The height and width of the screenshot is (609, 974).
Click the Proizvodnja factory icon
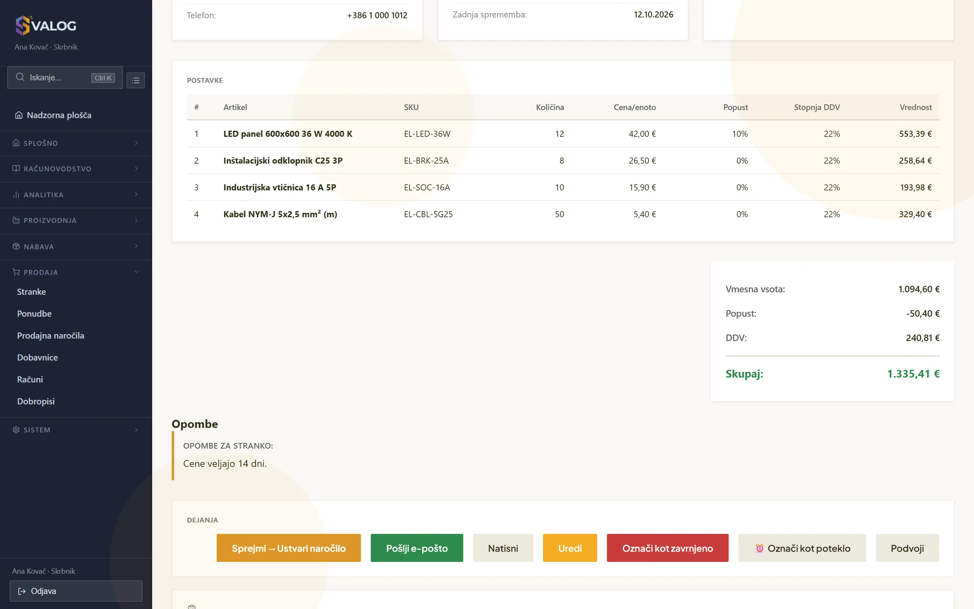click(16, 220)
